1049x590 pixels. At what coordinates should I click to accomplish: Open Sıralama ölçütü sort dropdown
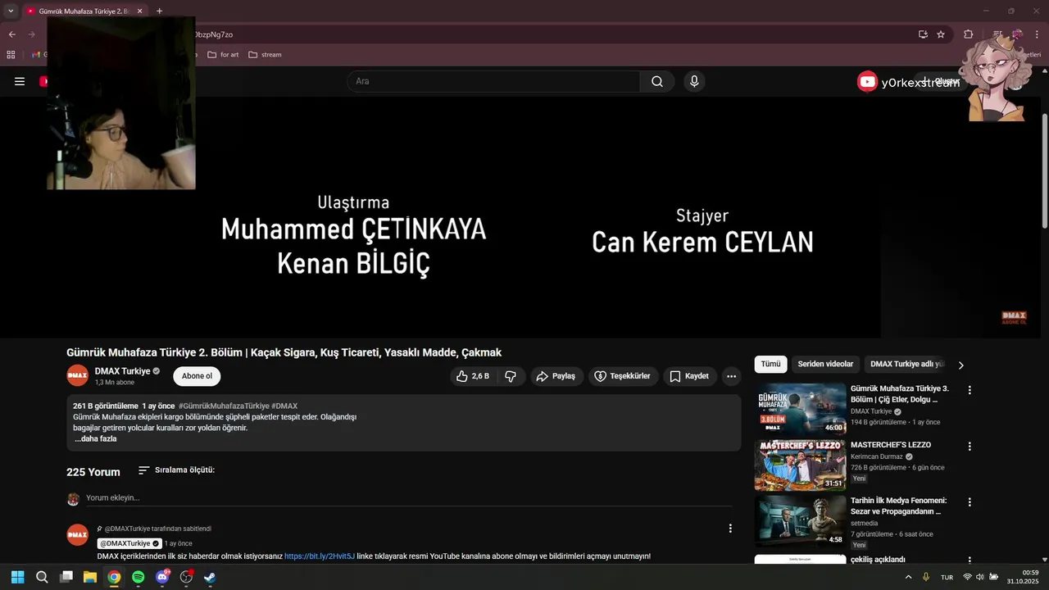tap(176, 470)
